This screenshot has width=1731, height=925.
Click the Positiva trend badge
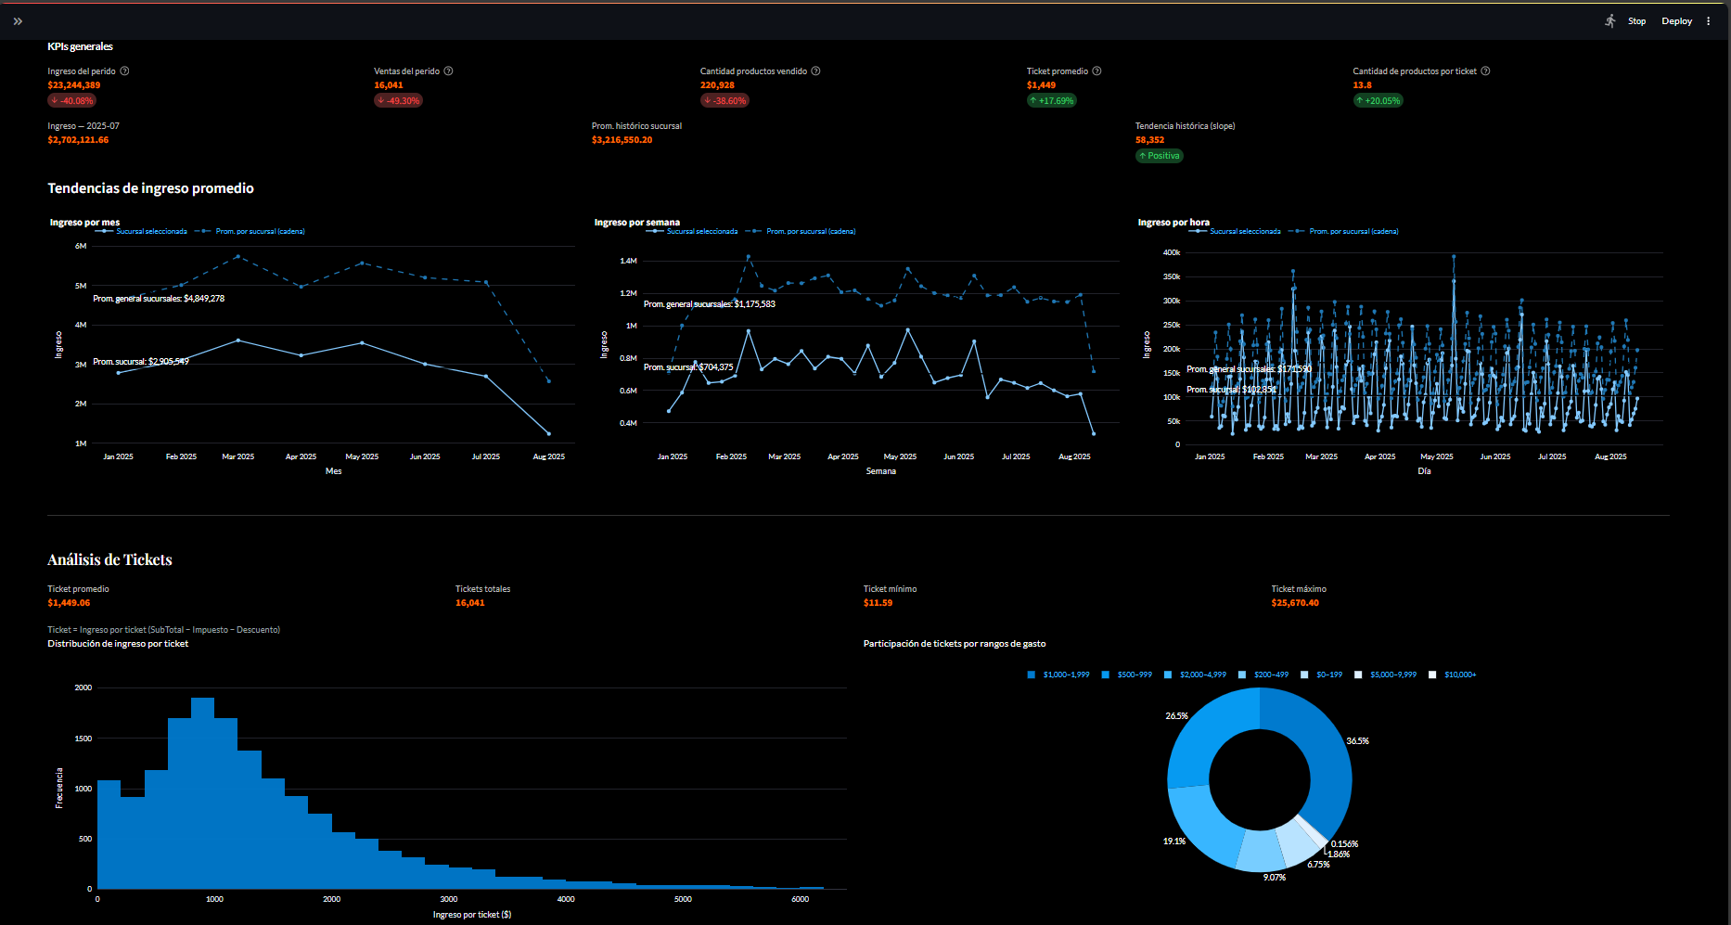(x=1160, y=156)
